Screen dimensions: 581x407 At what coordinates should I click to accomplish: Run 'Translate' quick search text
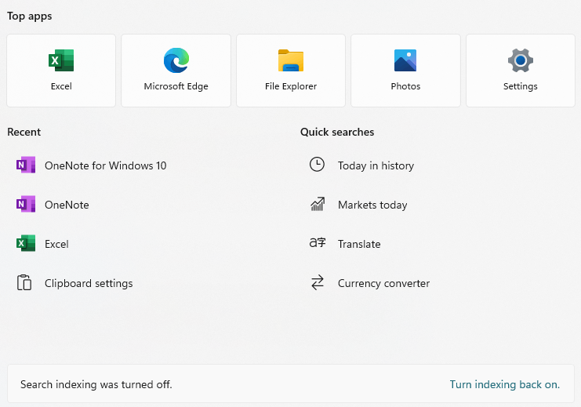coord(359,244)
